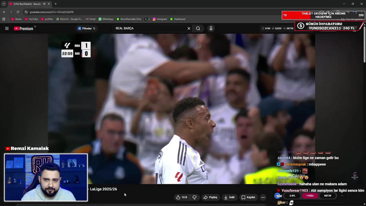Open a new browser tab
Viewport: 366px width, 206px height.
pyautogui.click(x=55, y=4)
